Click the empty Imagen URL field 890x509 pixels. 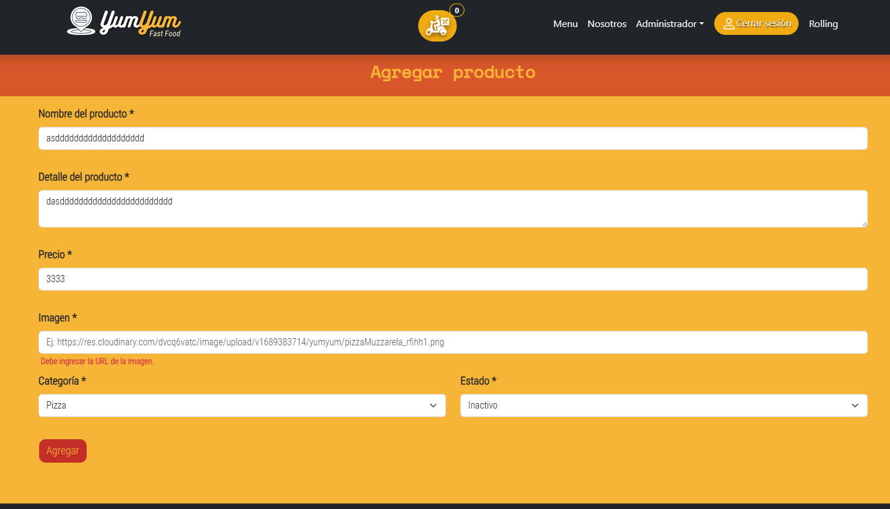[x=451, y=342]
